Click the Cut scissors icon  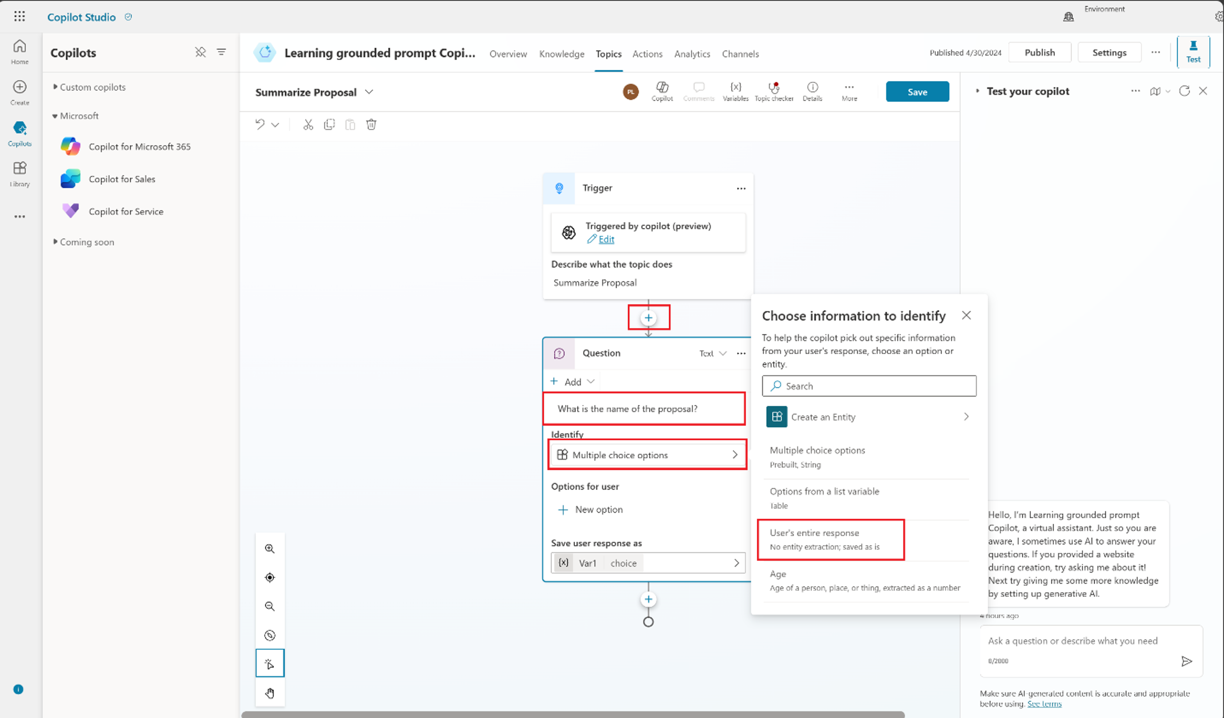tap(308, 124)
